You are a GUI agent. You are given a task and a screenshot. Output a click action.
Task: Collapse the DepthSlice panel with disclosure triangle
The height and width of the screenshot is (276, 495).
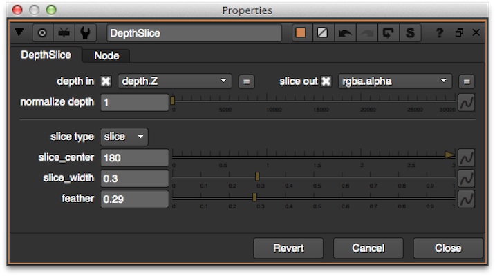point(19,33)
